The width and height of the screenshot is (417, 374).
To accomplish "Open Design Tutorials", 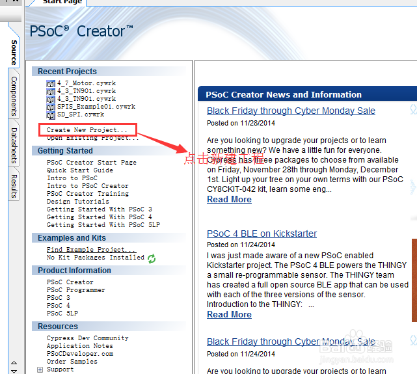I will 78,202.
